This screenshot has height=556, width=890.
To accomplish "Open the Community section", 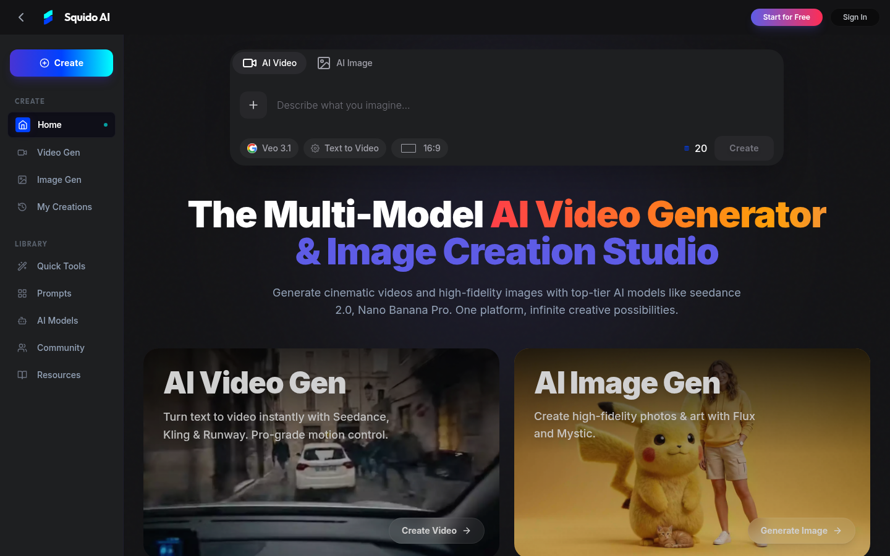I will coord(60,347).
